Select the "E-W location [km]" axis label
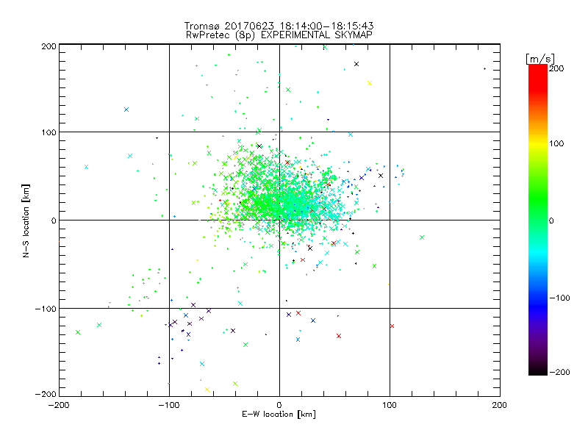This screenshot has height=441, width=588. 279,414
